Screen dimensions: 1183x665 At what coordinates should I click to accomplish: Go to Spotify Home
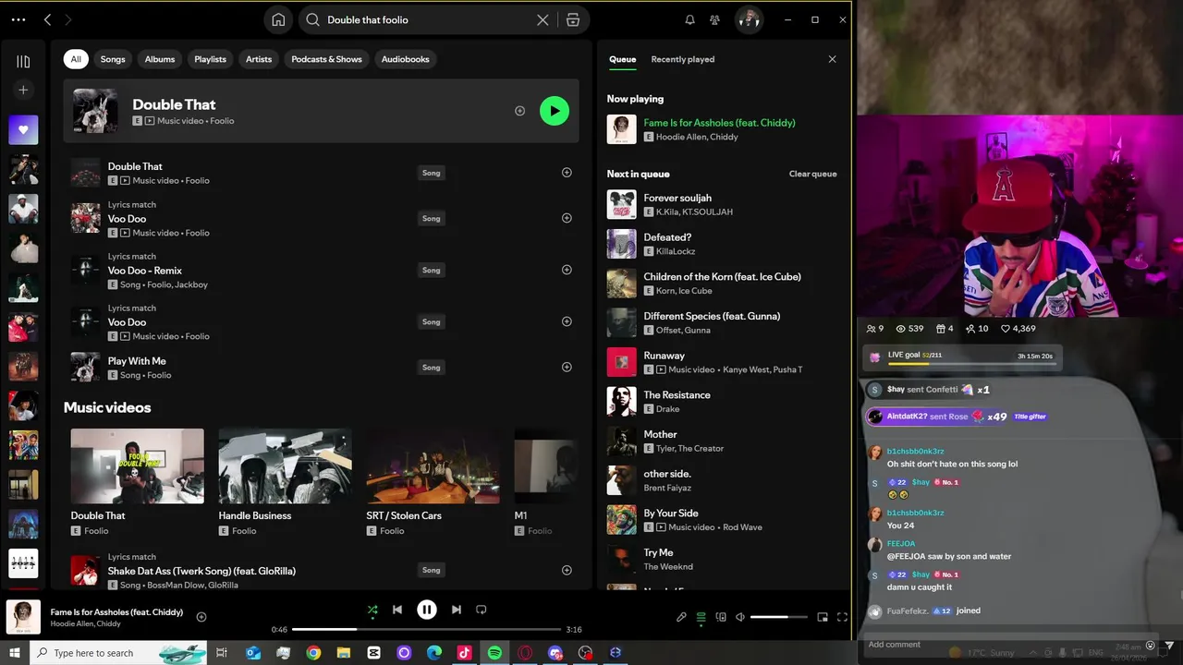coord(278,19)
